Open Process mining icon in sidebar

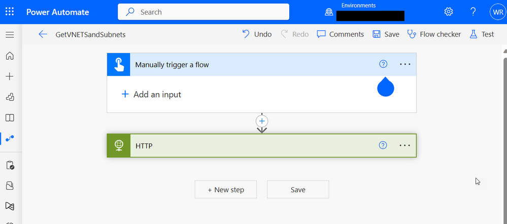pyautogui.click(x=10, y=206)
